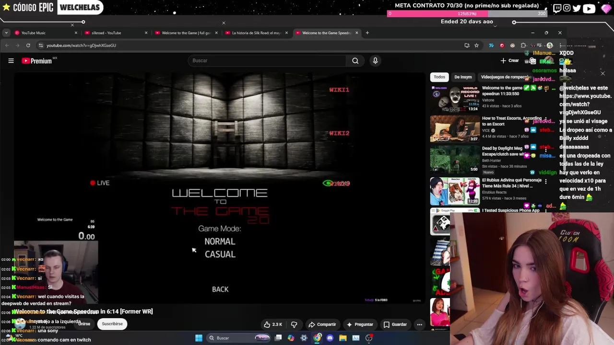Go back with browser back arrow

pos(7,46)
